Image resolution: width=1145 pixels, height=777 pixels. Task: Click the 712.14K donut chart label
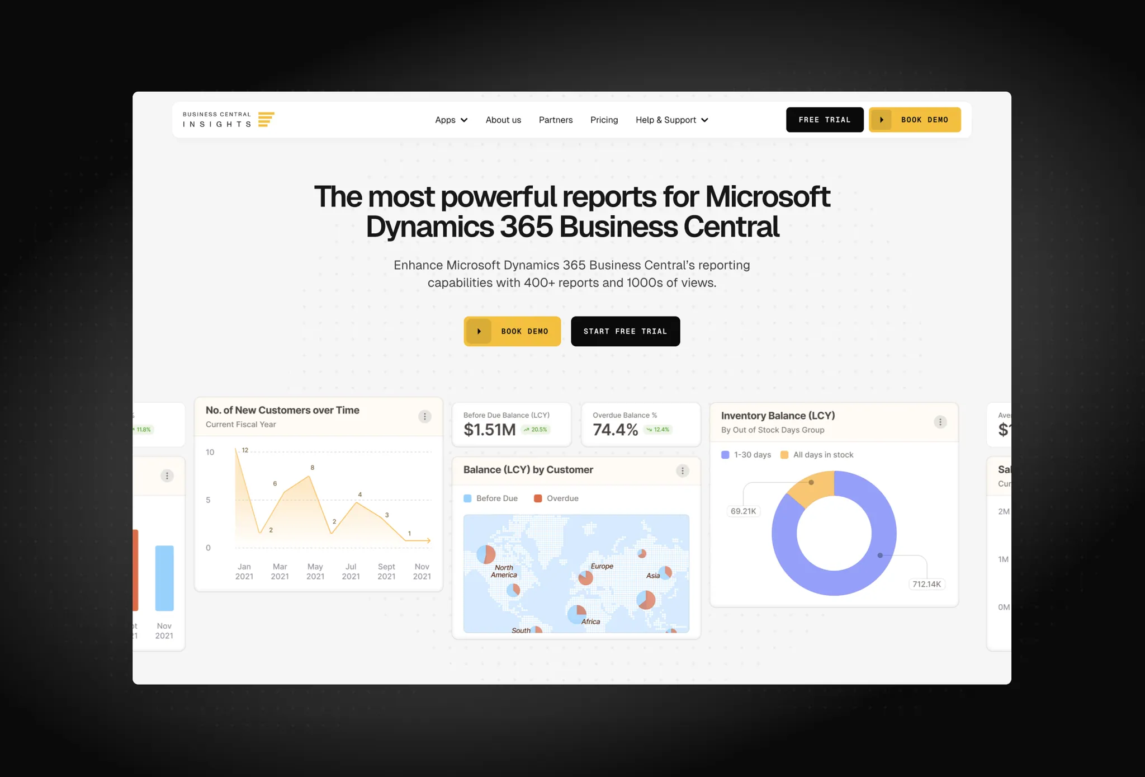[926, 584]
